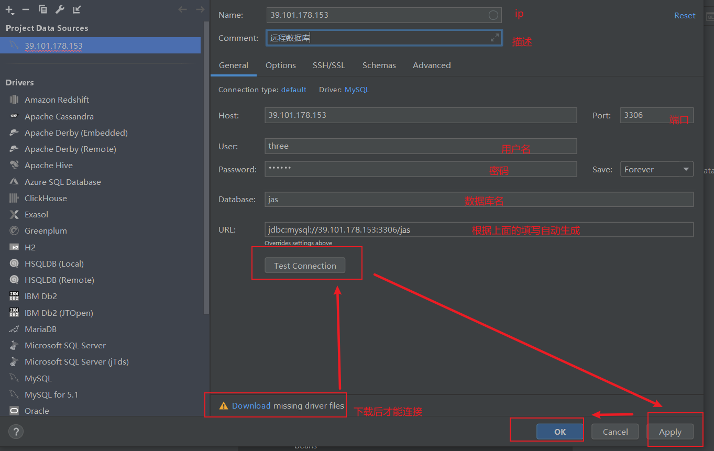
Task: Click the MySQL dolphin driver icon
Action: [14, 378]
